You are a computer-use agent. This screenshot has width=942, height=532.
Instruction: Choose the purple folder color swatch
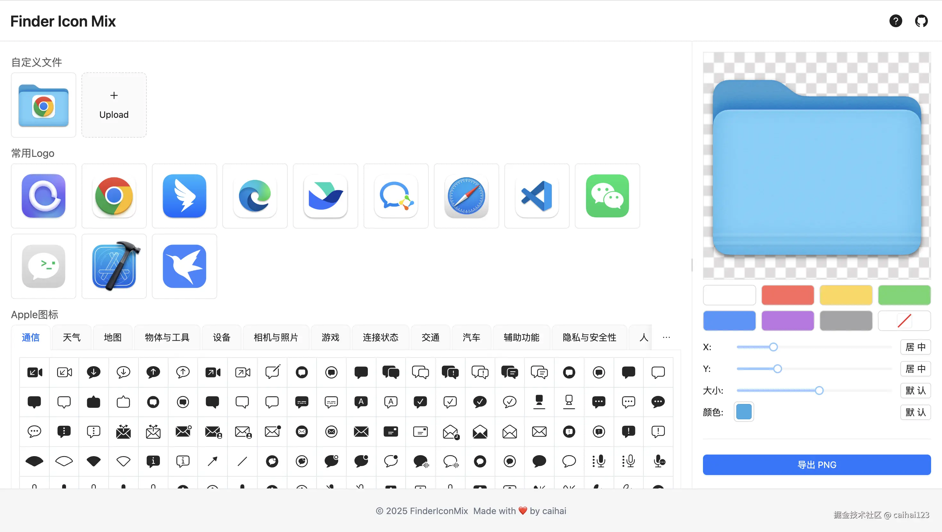click(x=788, y=321)
